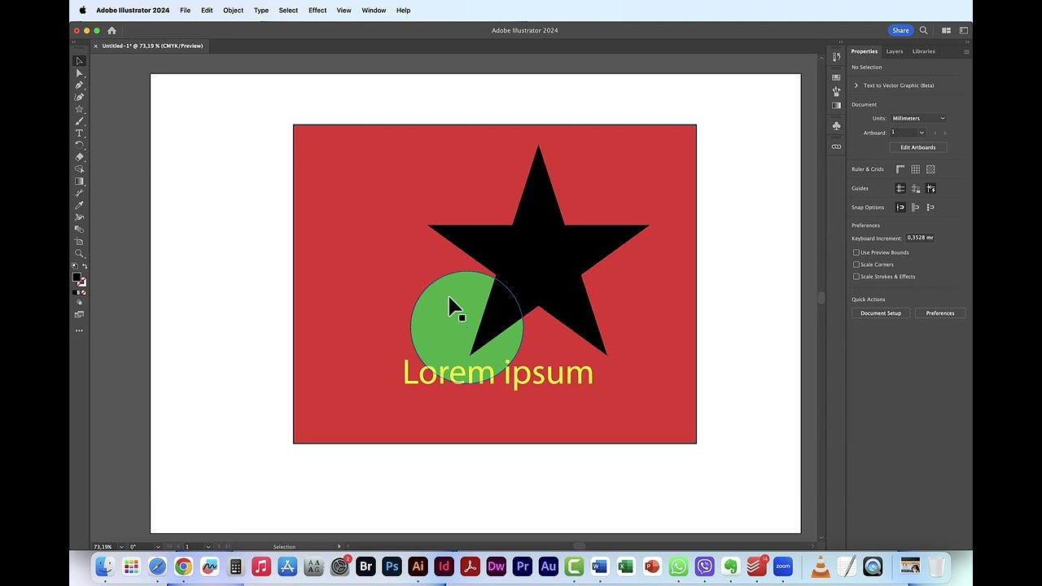Open the Units Millimeters dropdown
1042x586 pixels.
pyautogui.click(x=917, y=118)
